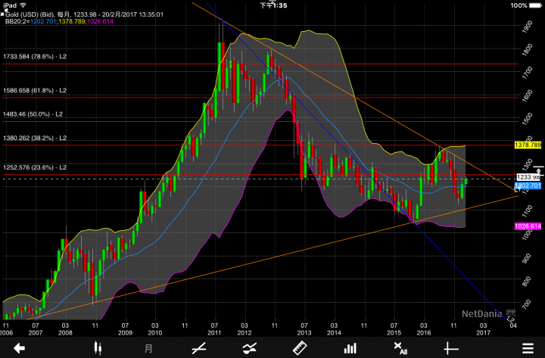Screen dimensions: 545x358
Task: Select the 1586.658 (61.8%) Fibonacci line label
Action: (36, 90)
